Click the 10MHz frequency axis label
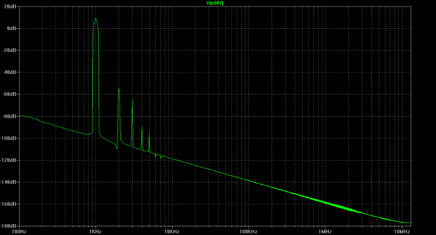Image resolution: width=436 pixels, height=235 pixels. click(x=401, y=231)
